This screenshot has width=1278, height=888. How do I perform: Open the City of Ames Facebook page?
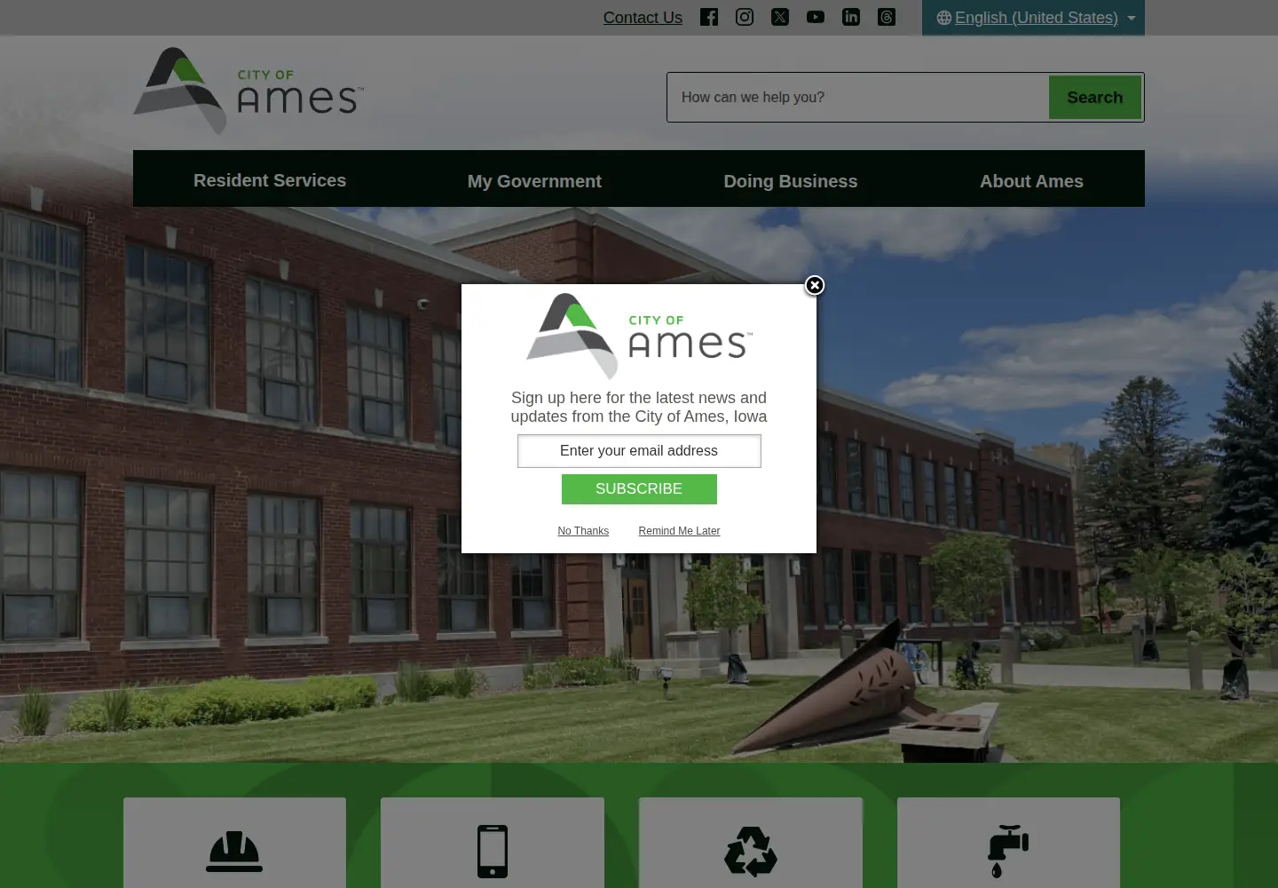pos(709,17)
